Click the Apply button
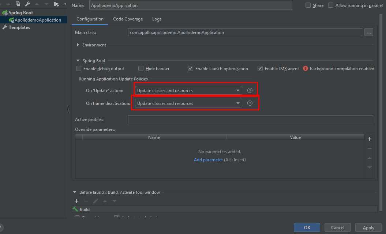Screen dimensions: 386x234 pos(368,228)
